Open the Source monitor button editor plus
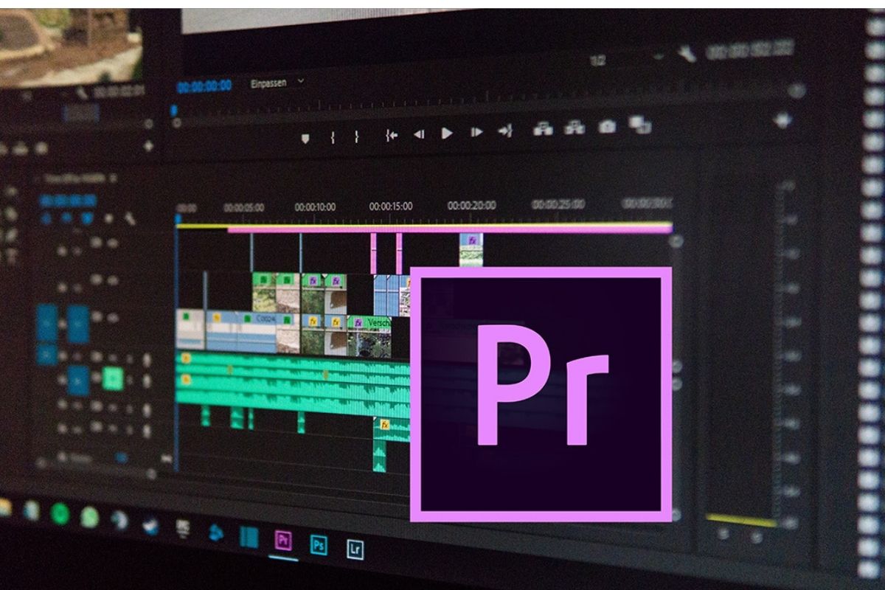The width and height of the screenshot is (885, 590). tap(148, 146)
